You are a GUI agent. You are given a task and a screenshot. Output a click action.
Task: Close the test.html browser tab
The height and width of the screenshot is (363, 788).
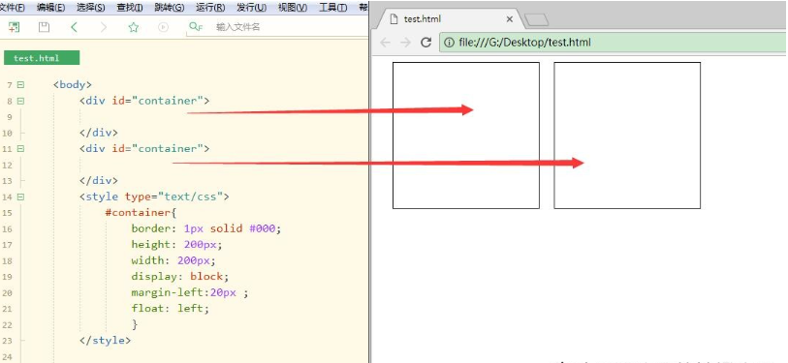(509, 19)
